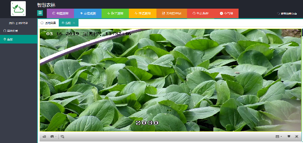Image resolution: width=303 pixels, height=143 pixels.
Task: Open the yellow 性诱测报 module
Action: pyautogui.click(x=143, y=13)
